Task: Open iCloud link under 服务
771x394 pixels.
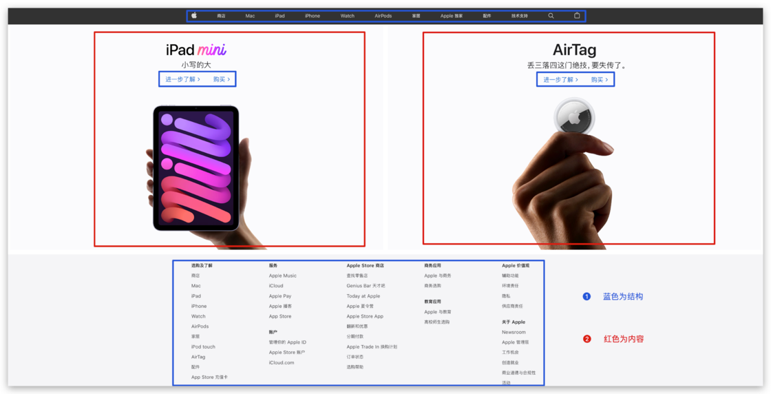Action: pos(276,286)
